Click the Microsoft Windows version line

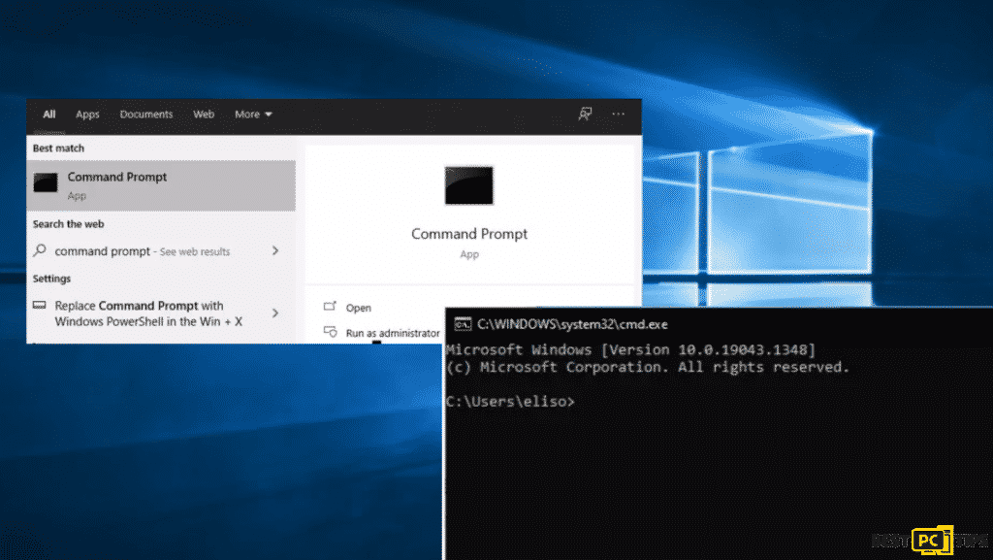click(630, 349)
